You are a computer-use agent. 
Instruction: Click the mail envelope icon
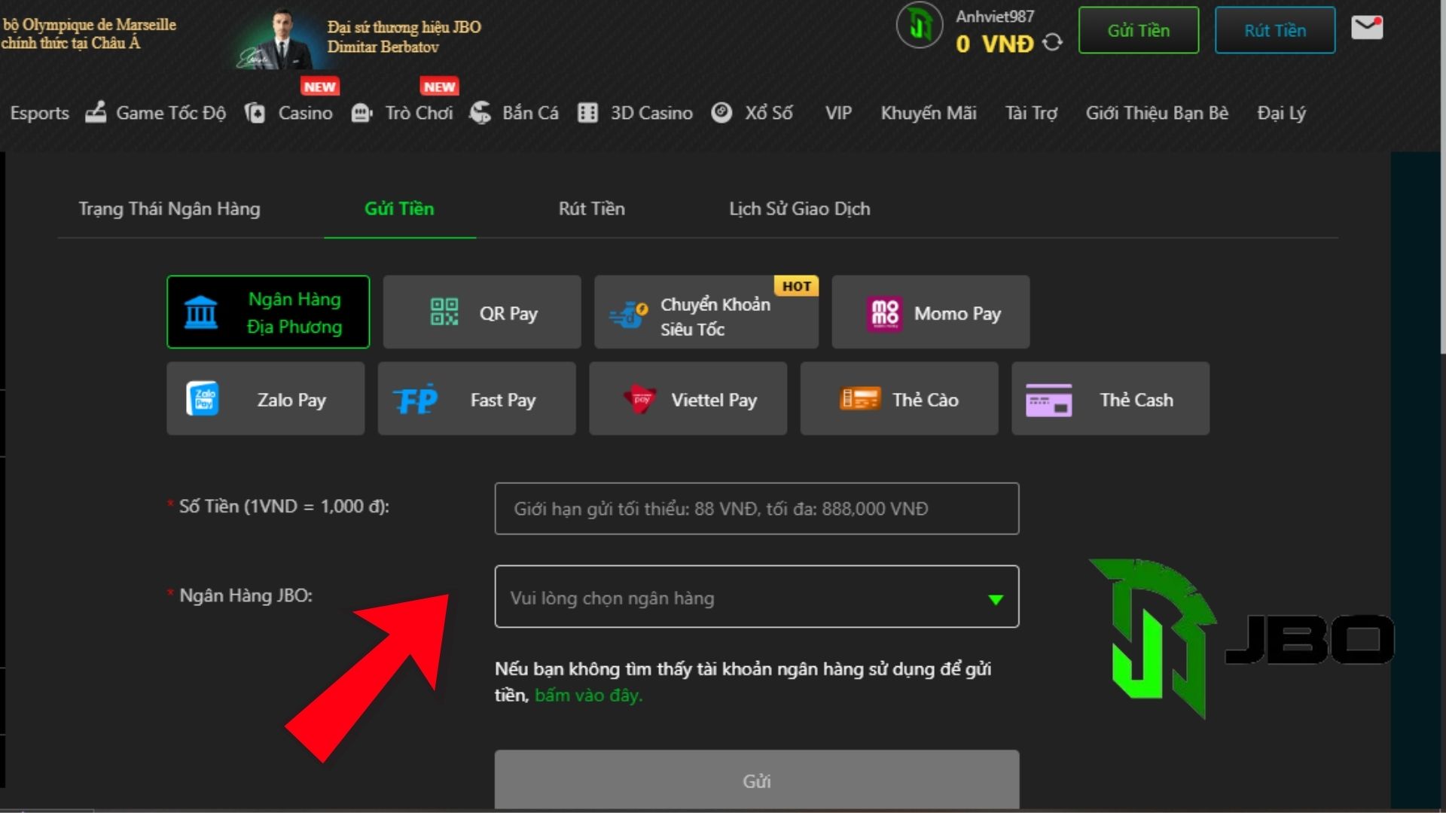pos(1367,28)
